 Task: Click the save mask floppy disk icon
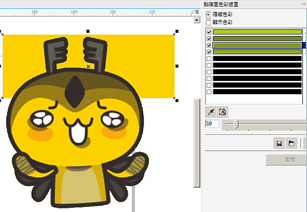tap(279, 143)
